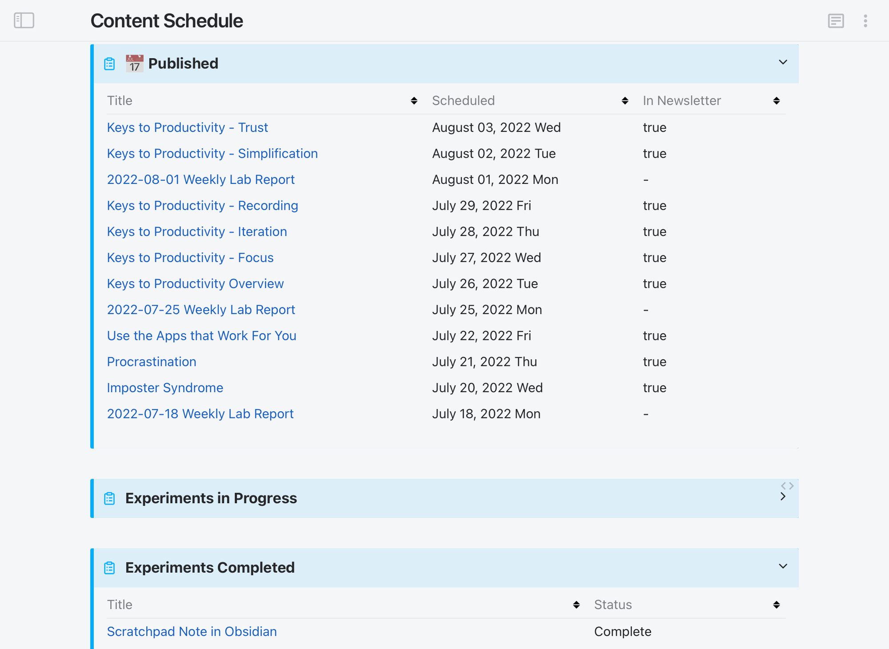
Task: Click the dash newsletter value for 2022-08-01 report
Action: 646,180
